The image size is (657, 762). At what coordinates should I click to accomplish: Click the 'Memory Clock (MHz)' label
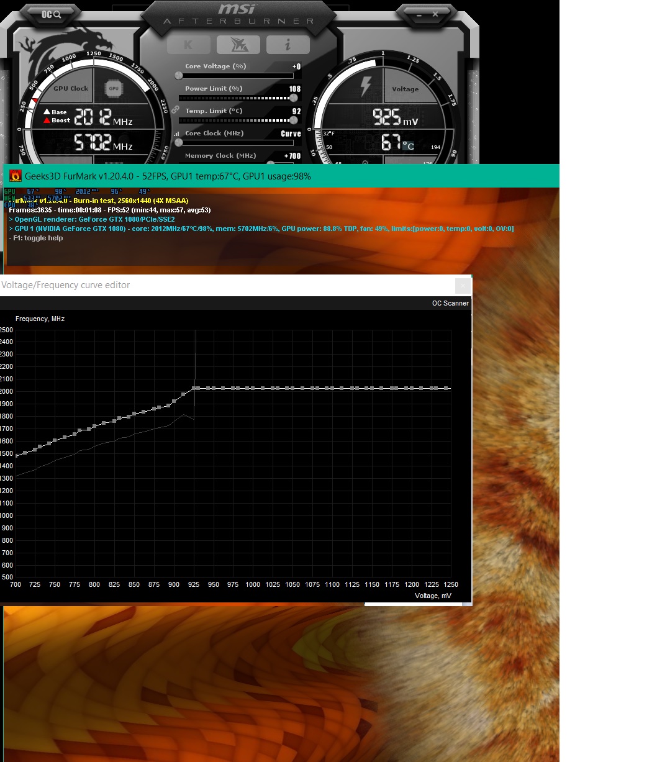220,156
